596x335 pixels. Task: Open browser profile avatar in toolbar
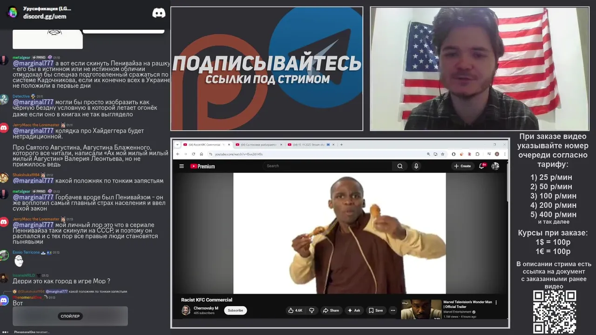tap(497, 154)
